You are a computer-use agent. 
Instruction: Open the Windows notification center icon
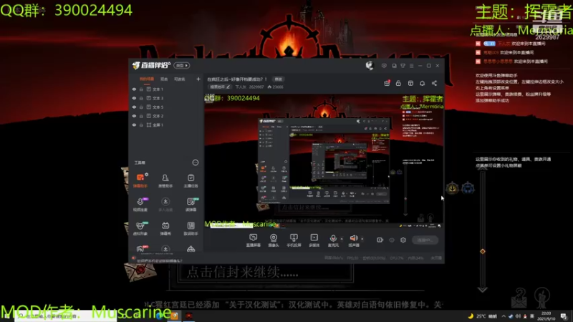(x=564, y=316)
